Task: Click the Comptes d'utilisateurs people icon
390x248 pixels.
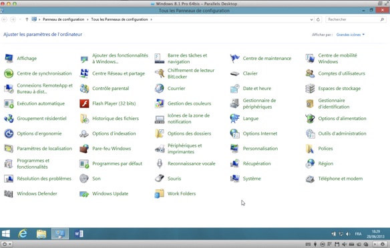Action: (x=310, y=73)
